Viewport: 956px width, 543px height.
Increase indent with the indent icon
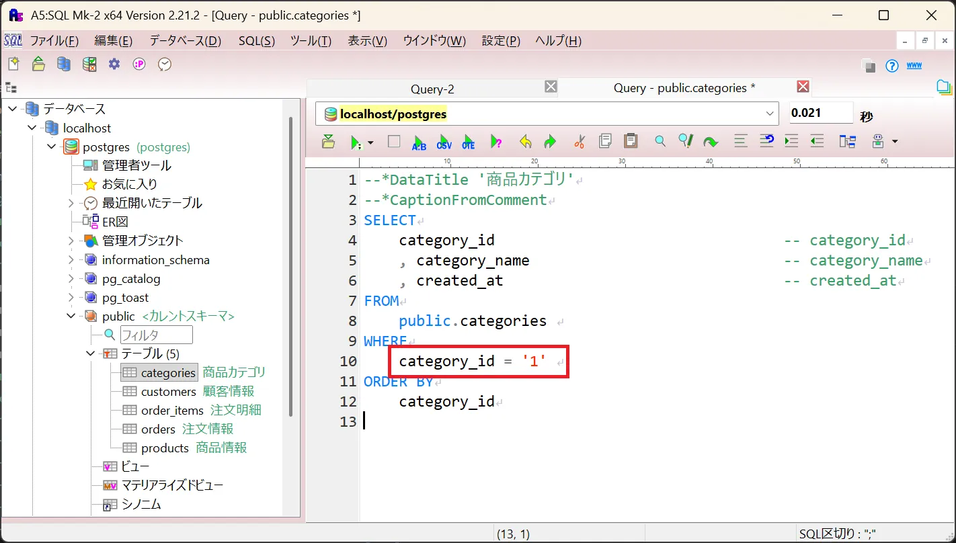791,141
